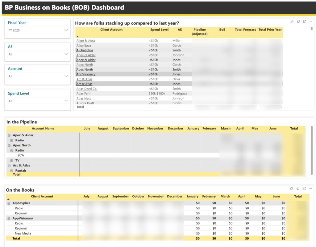316x247 pixels.
Task: Open Apex & Alder link in Jones's row
Action: coord(86,60)
